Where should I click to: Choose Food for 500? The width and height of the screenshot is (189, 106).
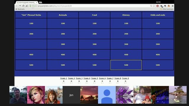click(x=94, y=65)
